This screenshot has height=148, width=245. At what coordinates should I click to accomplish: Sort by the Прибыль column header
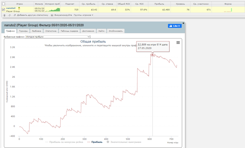(x=159, y=4)
